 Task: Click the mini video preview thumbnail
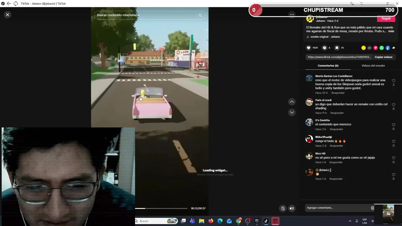point(388,215)
